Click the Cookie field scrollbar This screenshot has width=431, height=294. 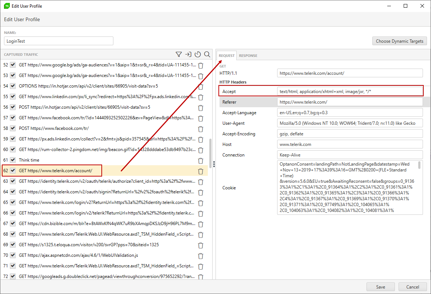point(419,165)
